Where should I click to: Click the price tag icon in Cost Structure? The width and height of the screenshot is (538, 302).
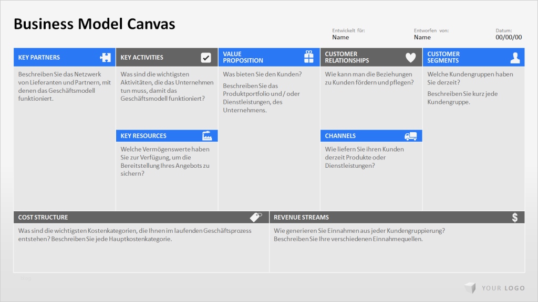pyautogui.click(x=255, y=217)
